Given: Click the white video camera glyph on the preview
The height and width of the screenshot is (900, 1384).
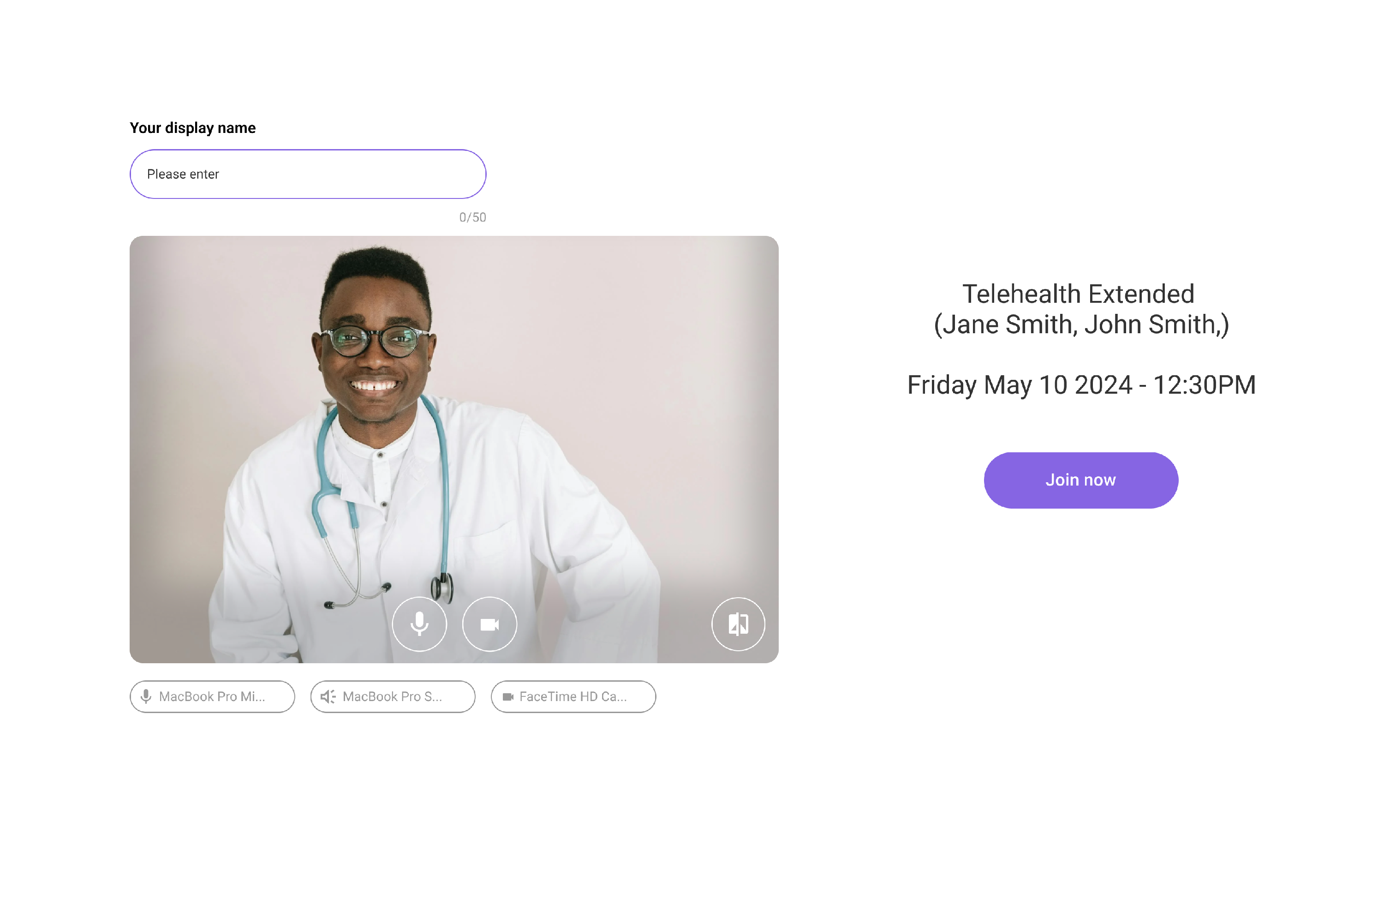Looking at the screenshot, I should [489, 624].
